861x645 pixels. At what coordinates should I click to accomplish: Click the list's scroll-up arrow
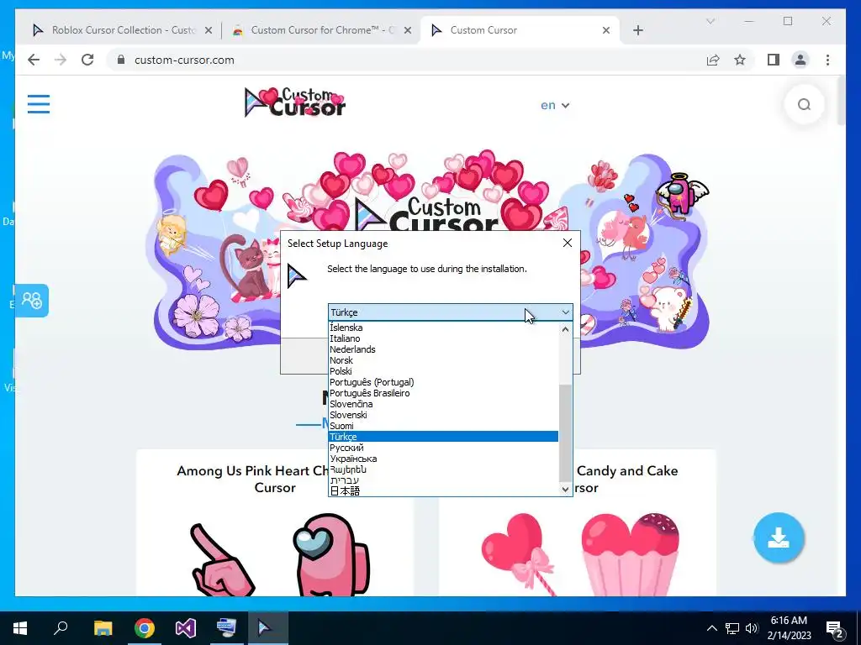pos(565,329)
